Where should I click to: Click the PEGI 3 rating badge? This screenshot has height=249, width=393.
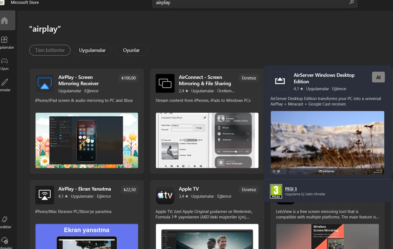tap(276, 191)
